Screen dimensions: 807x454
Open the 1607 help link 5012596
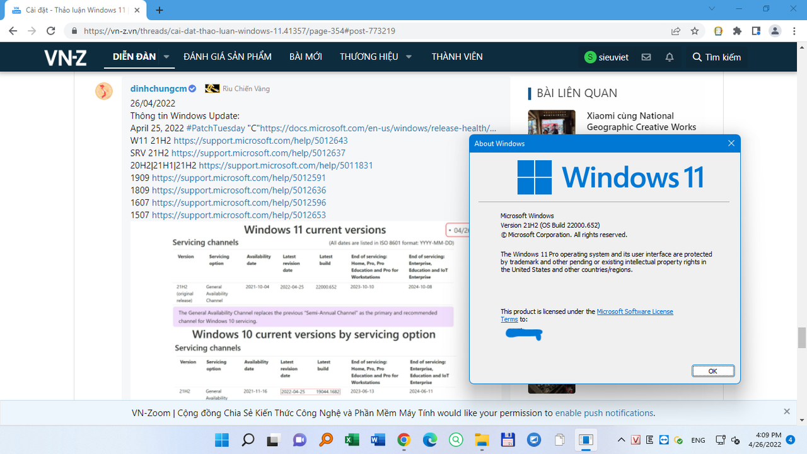(239, 202)
